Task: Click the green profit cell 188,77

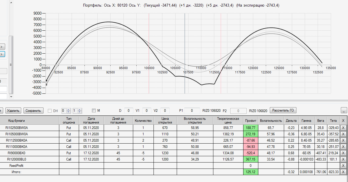Action: (x=251, y=128)
